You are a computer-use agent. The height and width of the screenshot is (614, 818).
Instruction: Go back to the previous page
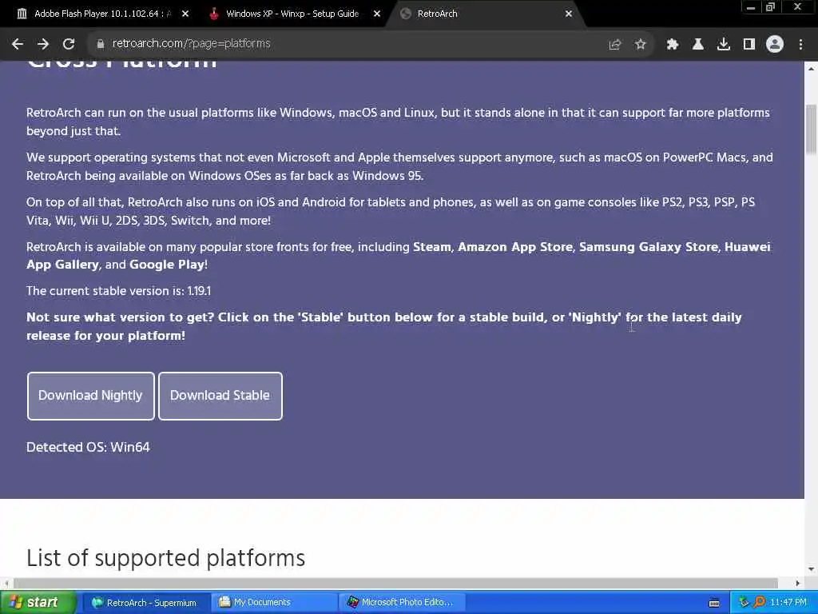pyautogui.click(x=18, y=45)
